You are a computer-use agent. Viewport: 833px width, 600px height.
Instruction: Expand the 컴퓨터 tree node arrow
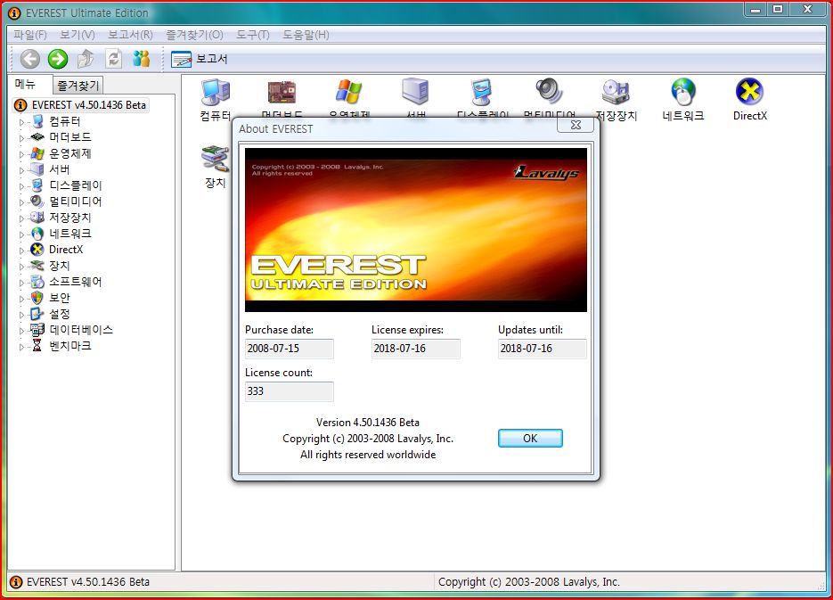click(21, 122)
